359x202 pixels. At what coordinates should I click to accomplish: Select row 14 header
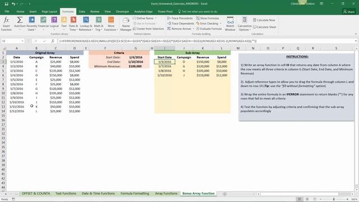[x=3, y=111]
